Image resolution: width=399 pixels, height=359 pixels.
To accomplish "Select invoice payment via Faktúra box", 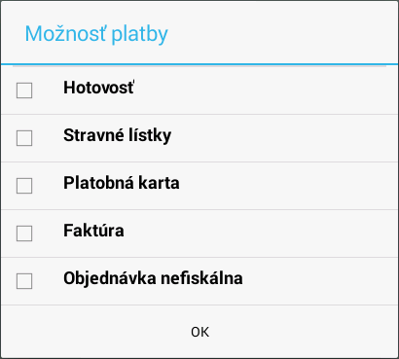I will coord(24,233).
